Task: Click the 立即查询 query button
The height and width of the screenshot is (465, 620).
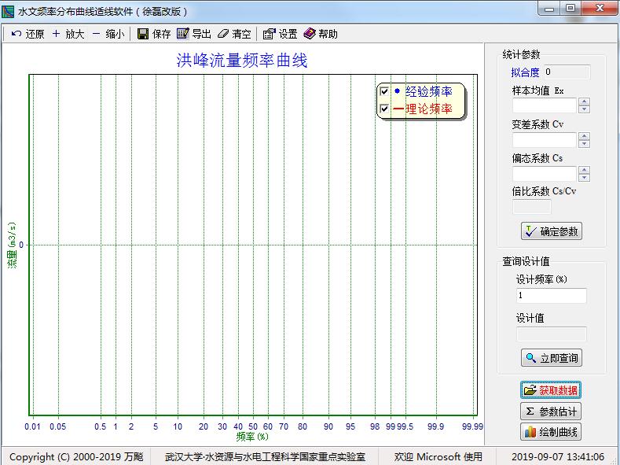Action: pyautogui.click(x=551, y=358)
